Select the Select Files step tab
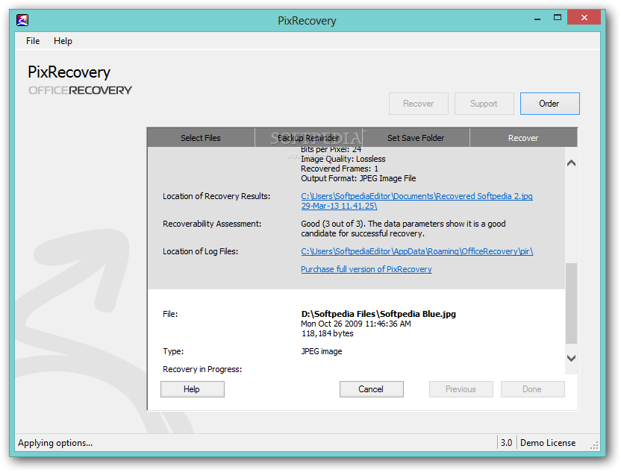The height and width of the screenshot is (472, 621). (x=201, y=138)
